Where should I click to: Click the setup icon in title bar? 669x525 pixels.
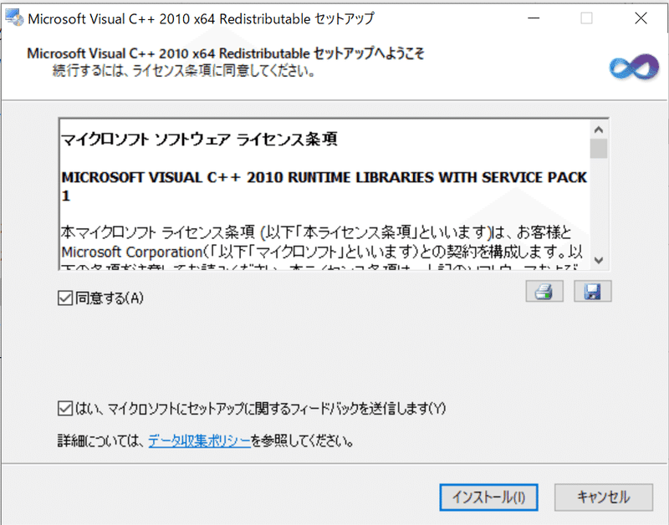click(14, 18)
